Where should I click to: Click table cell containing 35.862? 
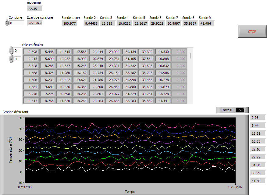[146, 101]
